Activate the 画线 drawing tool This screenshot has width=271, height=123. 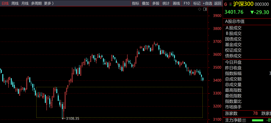(176, 3)
